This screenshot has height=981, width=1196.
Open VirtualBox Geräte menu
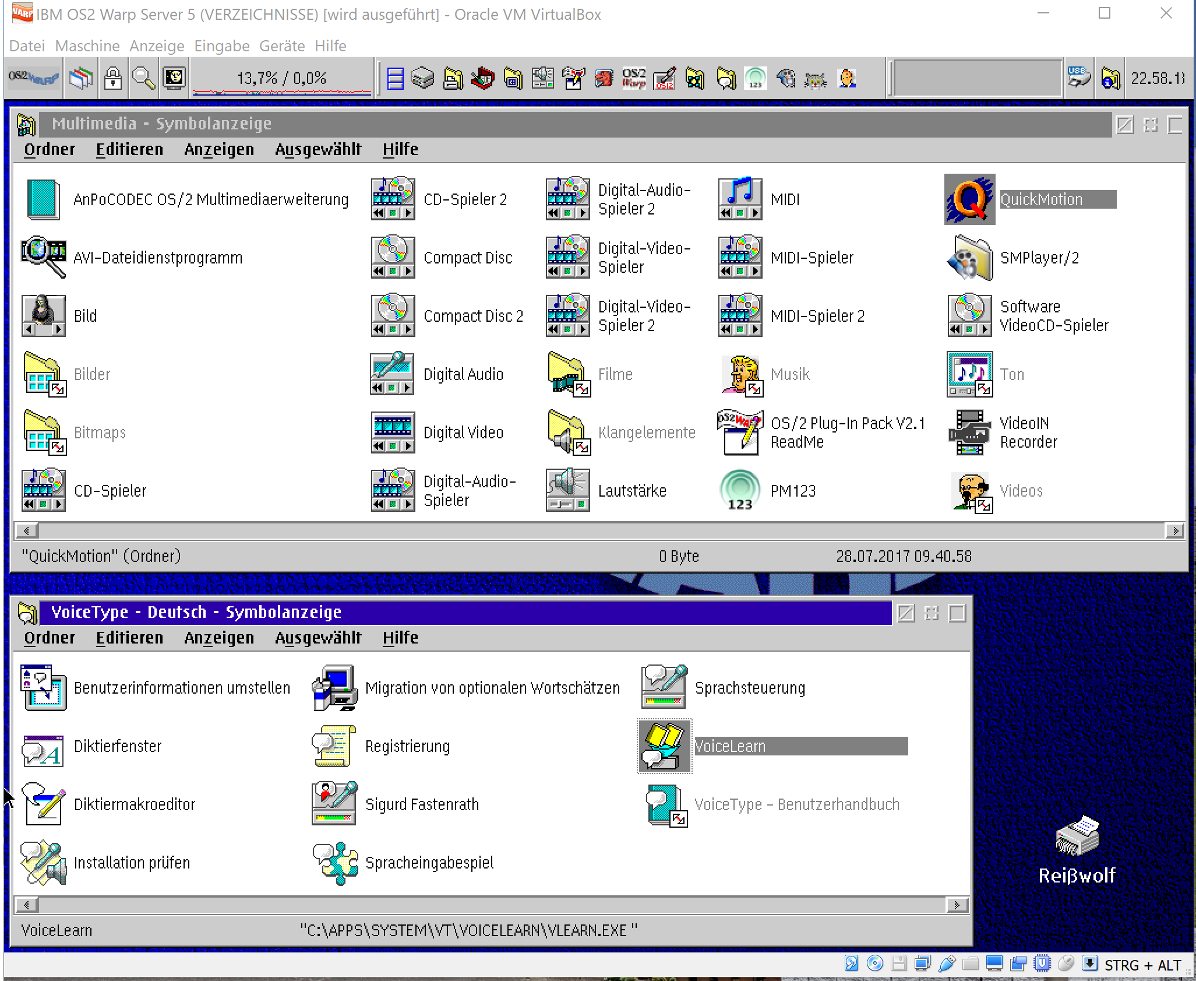click(x=282, y=45)
